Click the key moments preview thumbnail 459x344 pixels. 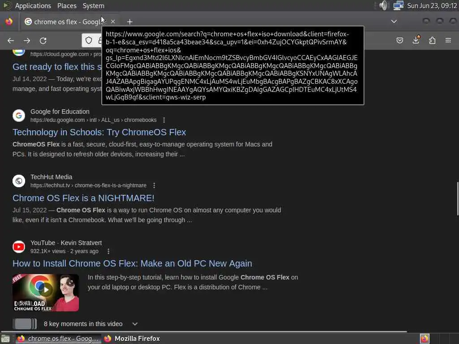point(25,324)
